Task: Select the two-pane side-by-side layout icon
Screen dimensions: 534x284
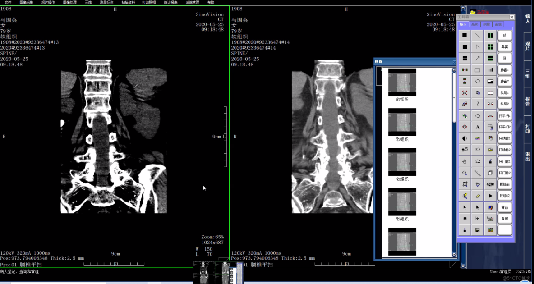Action: click(x=465, y=46)
